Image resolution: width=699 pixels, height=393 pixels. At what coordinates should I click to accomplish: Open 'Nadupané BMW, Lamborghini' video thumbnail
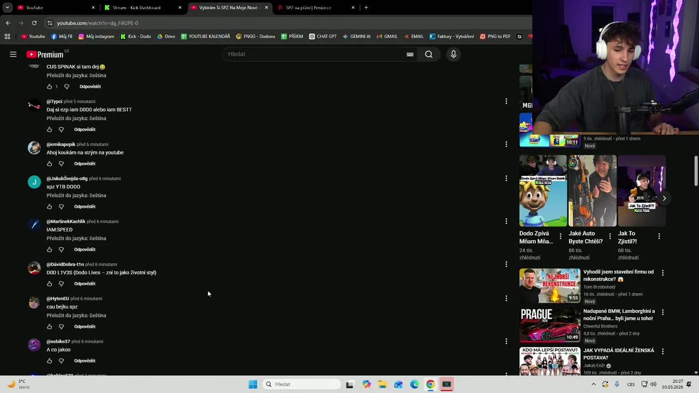point(549,325)
